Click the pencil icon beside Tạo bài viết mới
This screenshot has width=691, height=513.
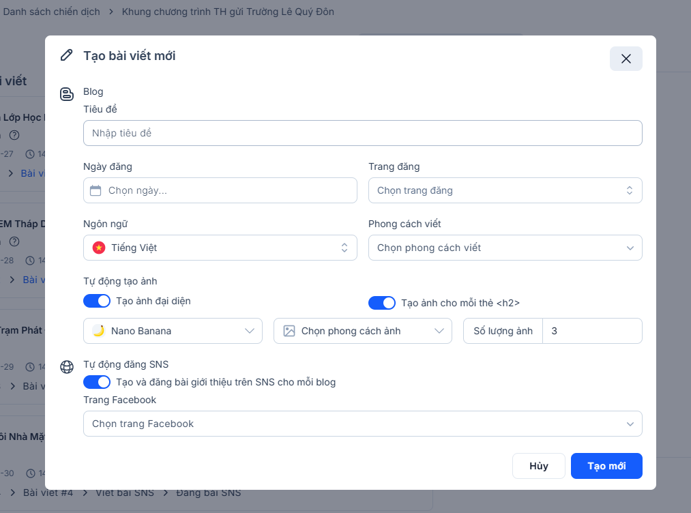click(x=66, y=55)
